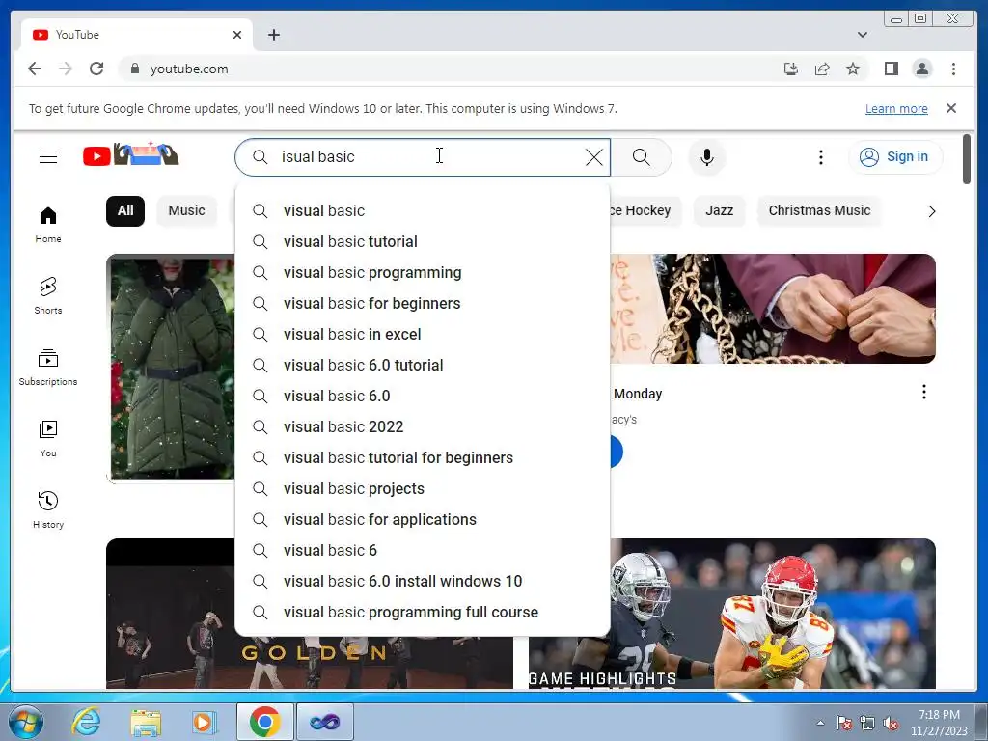The width and height of the screenshot is (988, 741).
Task: Click the Learn more link
Action: pos(896,108)
